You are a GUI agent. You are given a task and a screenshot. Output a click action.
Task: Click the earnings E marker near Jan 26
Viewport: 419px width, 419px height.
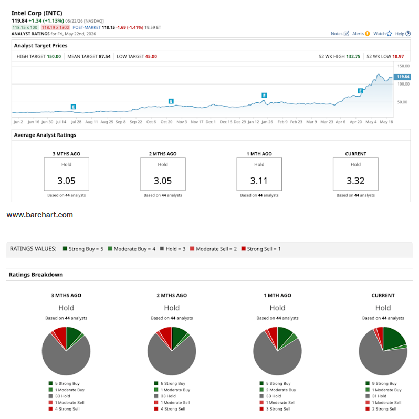[x=264, y=96]
